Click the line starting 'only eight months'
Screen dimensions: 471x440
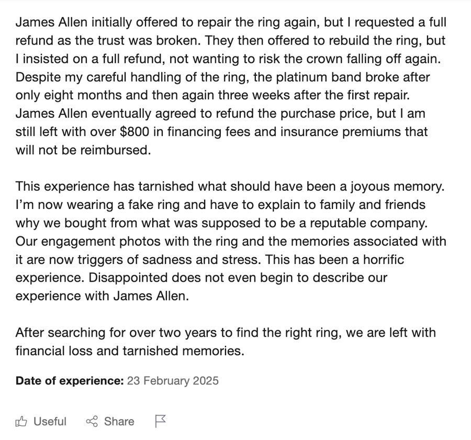tap(212, 95)
